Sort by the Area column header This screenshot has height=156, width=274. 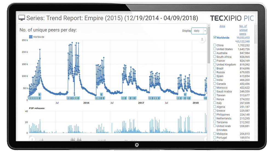tap(222, 26)
